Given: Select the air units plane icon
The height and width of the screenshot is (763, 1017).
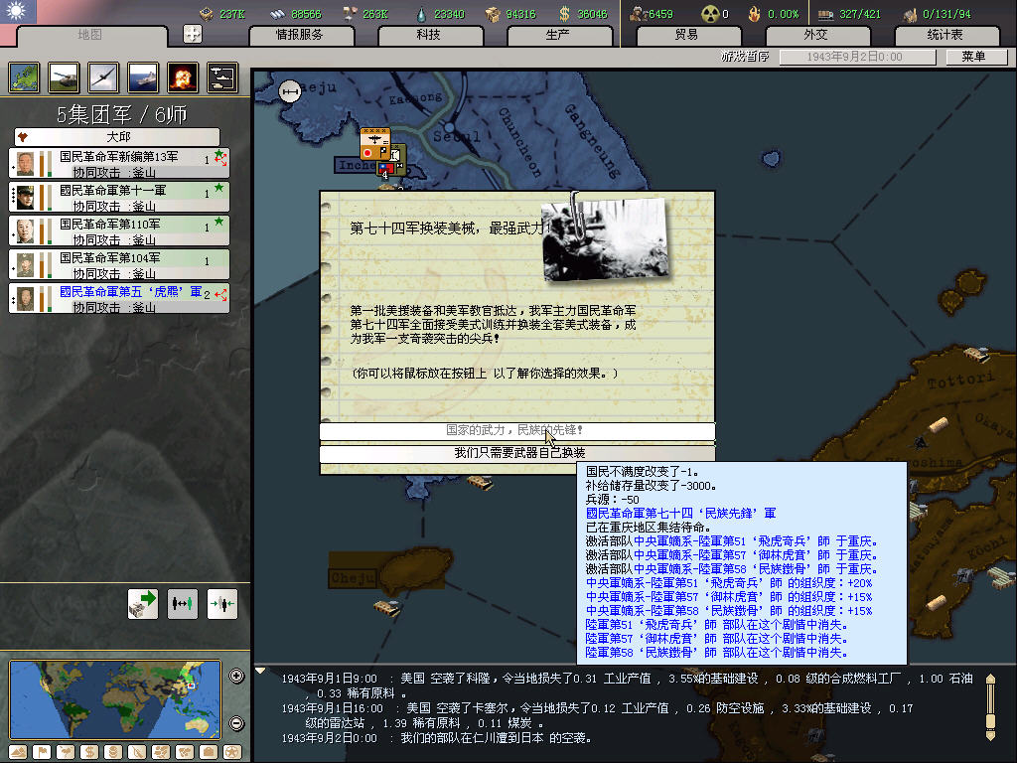Looking at the screenshot, I should tap(103, 76).
